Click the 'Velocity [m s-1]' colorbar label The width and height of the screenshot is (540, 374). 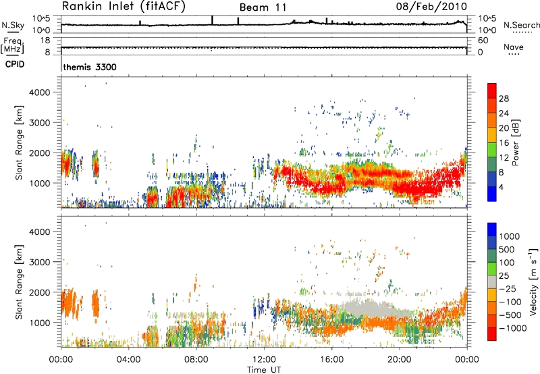[x=533, y=282]
